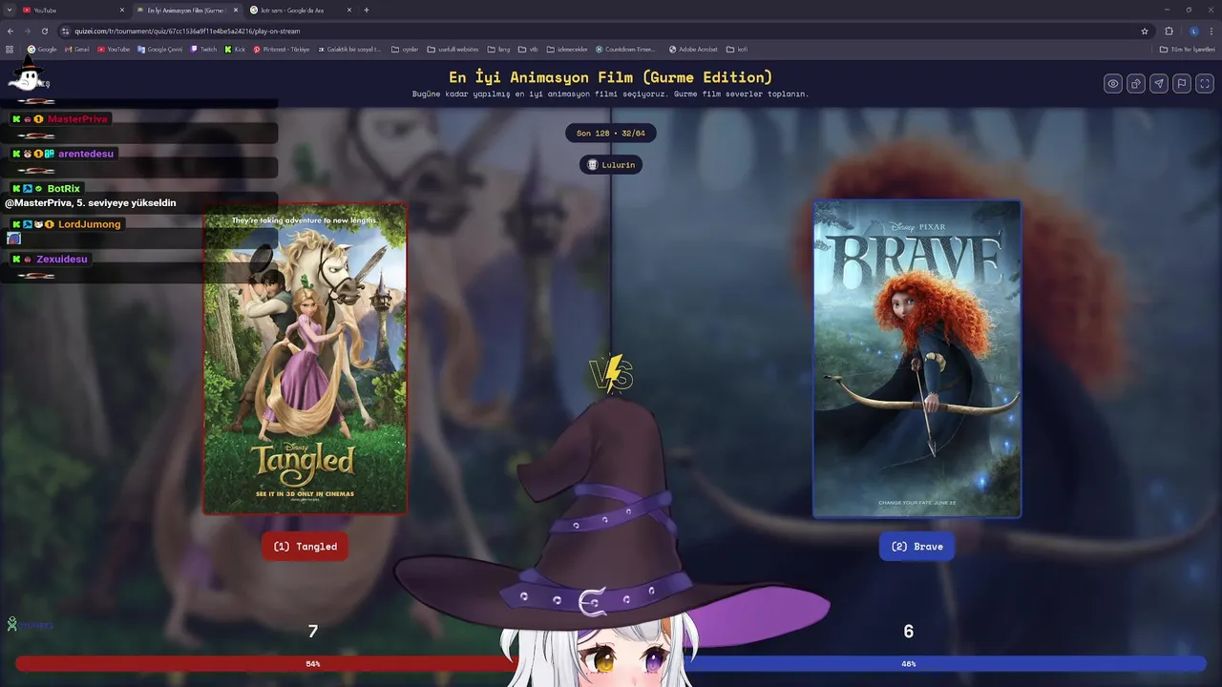1222x687 pixels.
Task: Vote for the (2) Brave button
Action: (916, 547)
